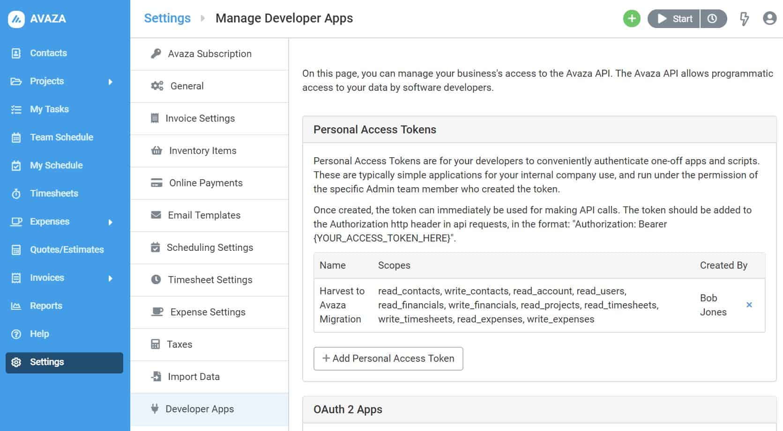Image resolution: width=783 pixels, height=431 pixels.
Task: Open Help via the question mark icon
Action: pyautogui.click(x=15, y=334)
